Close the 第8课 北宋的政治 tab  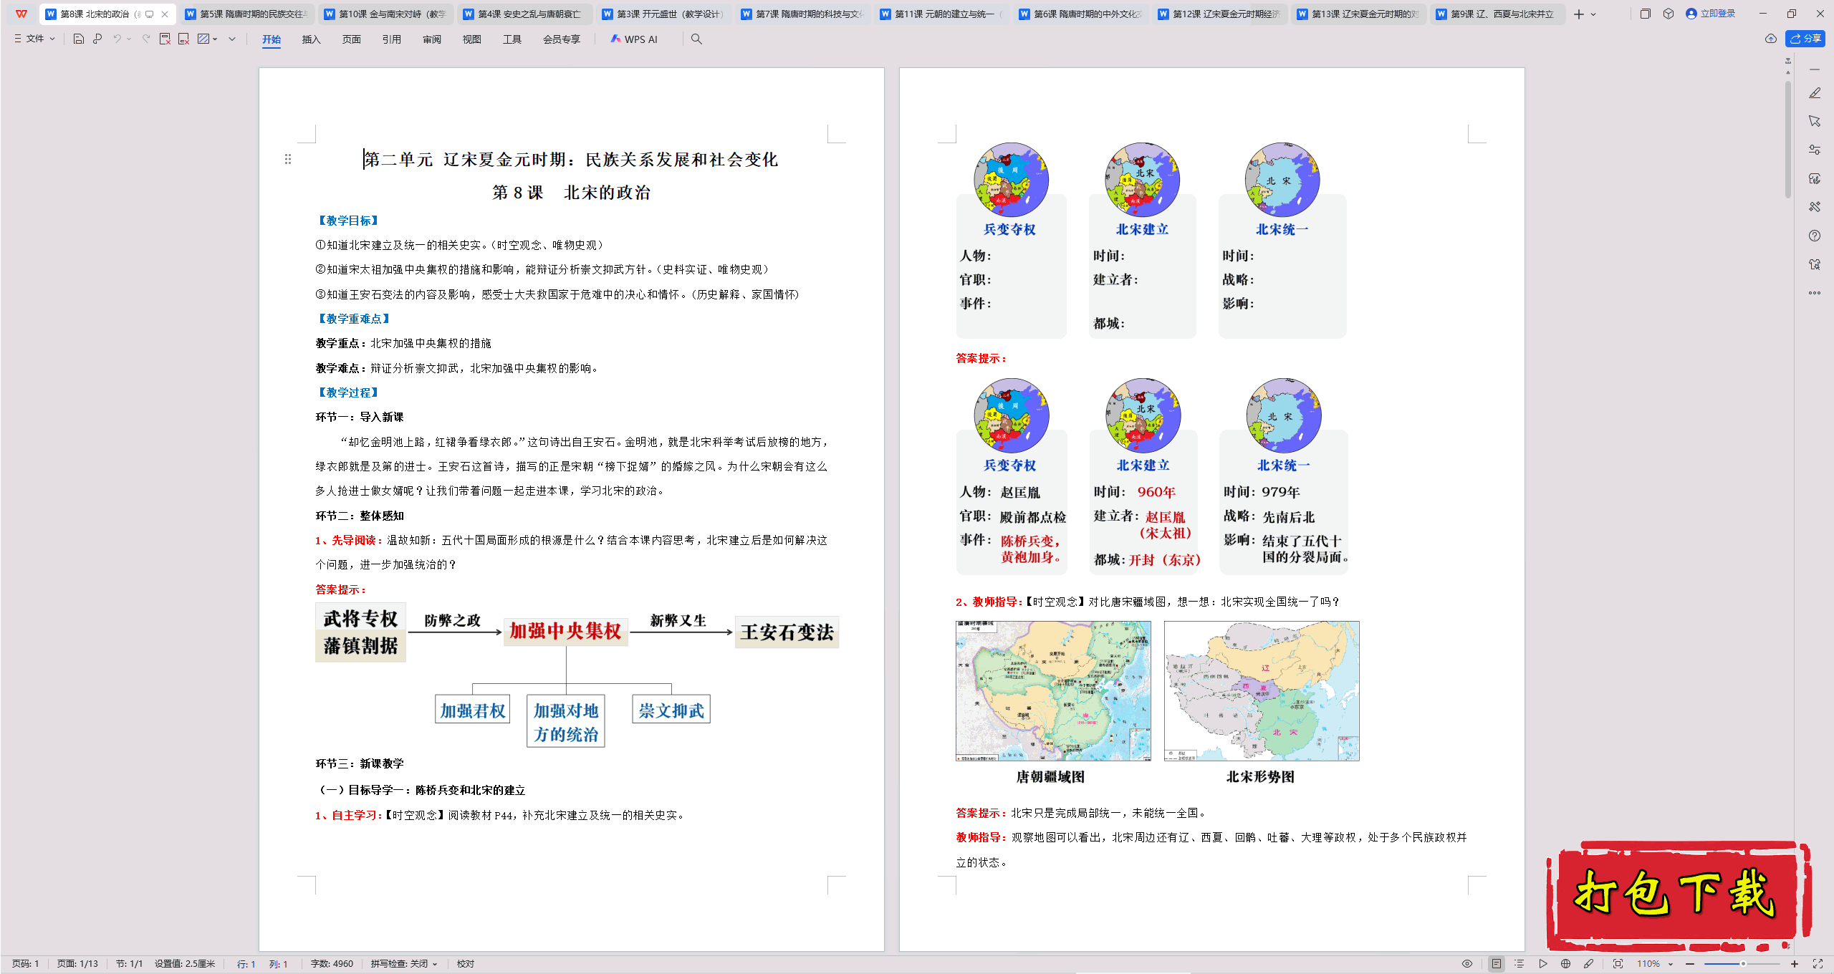(165, 14)
